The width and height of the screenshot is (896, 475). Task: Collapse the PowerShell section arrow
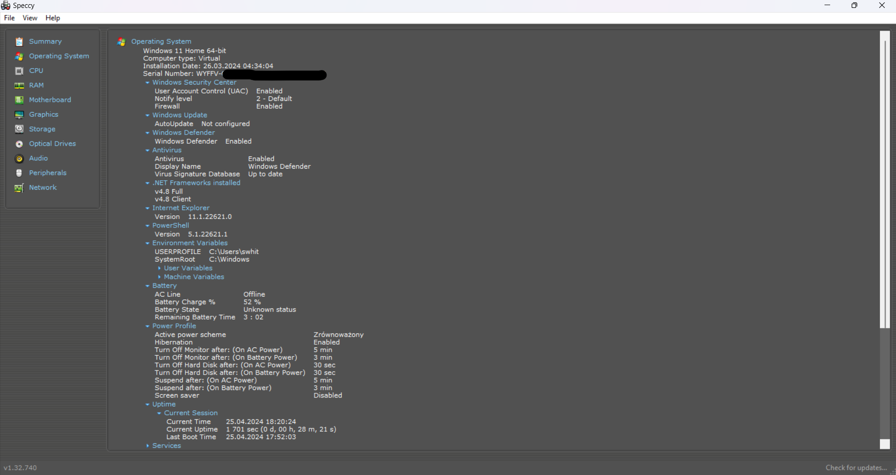click(x=148, y=226)
